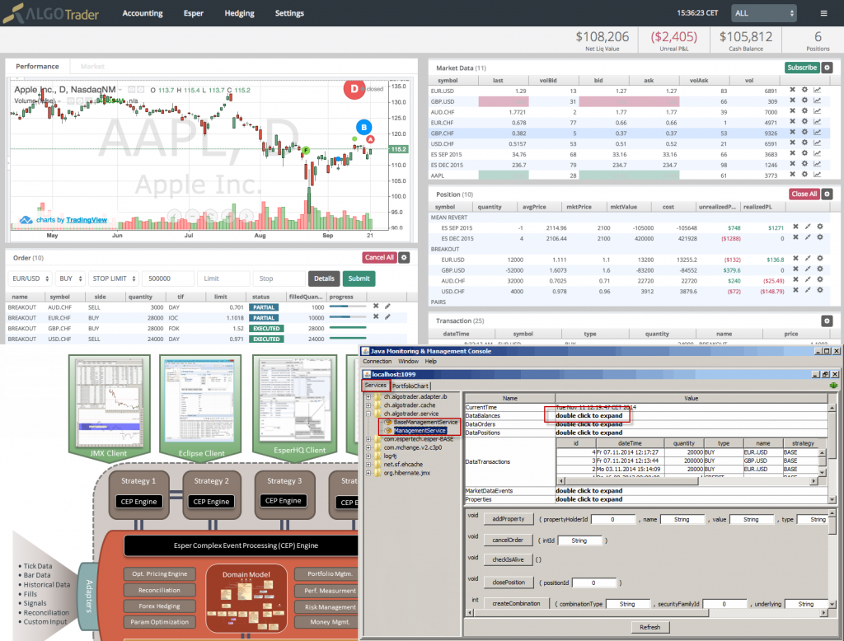The width and height of the screenshot is (844, 641).
Task: Remove AAPL from Market Data using the X icon
Action: [792, 175]
